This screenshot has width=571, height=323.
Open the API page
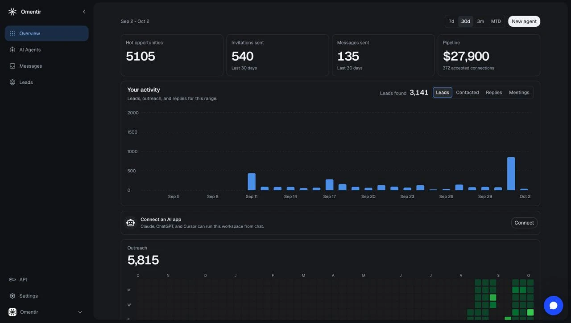click(x=46, y=279)
